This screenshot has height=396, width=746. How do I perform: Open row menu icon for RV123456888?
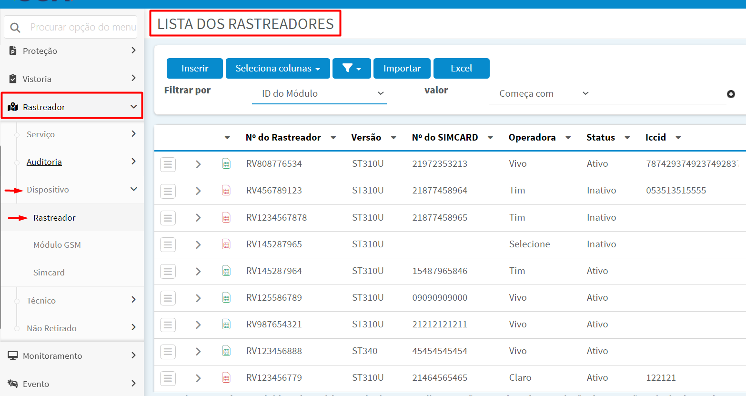[x=168, y=352]
